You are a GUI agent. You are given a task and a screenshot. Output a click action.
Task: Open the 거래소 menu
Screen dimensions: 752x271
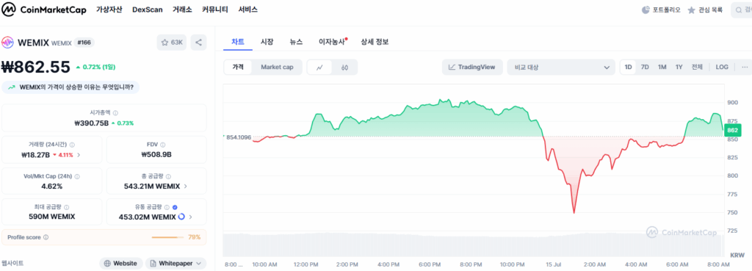(x=182, y=10)
